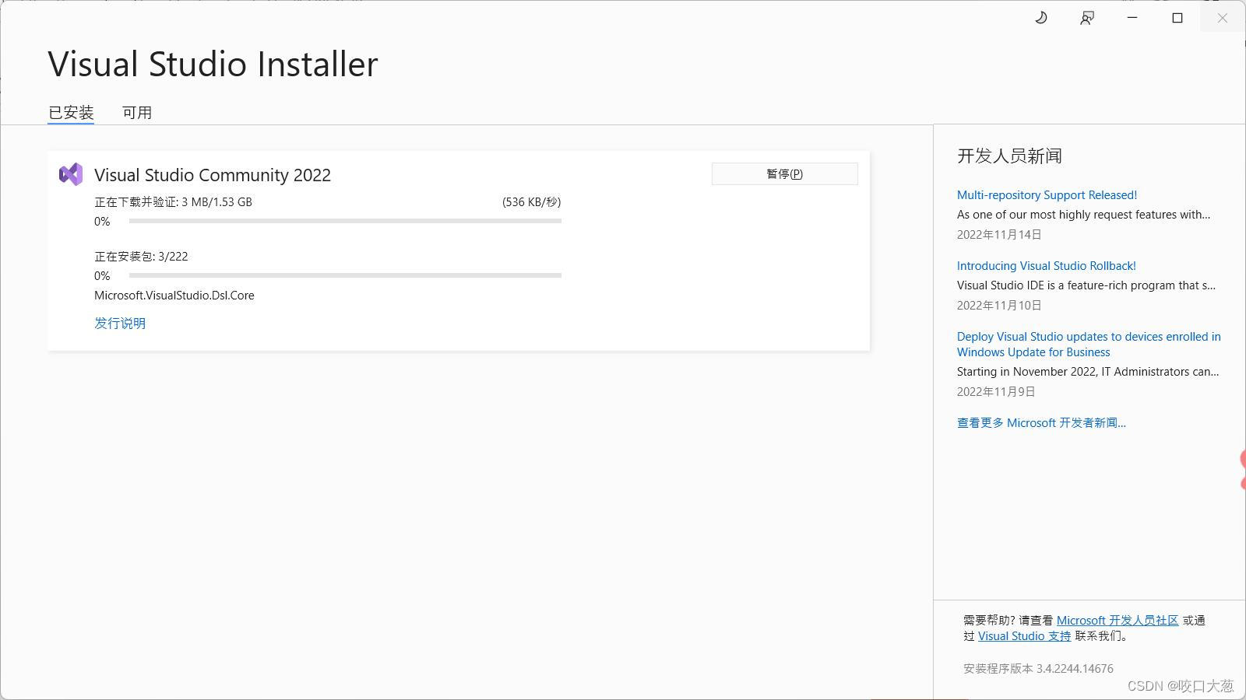This screenshot has width=1246, height=700.
Task: Switch to the 可用 tab
Action: (137, 113)
